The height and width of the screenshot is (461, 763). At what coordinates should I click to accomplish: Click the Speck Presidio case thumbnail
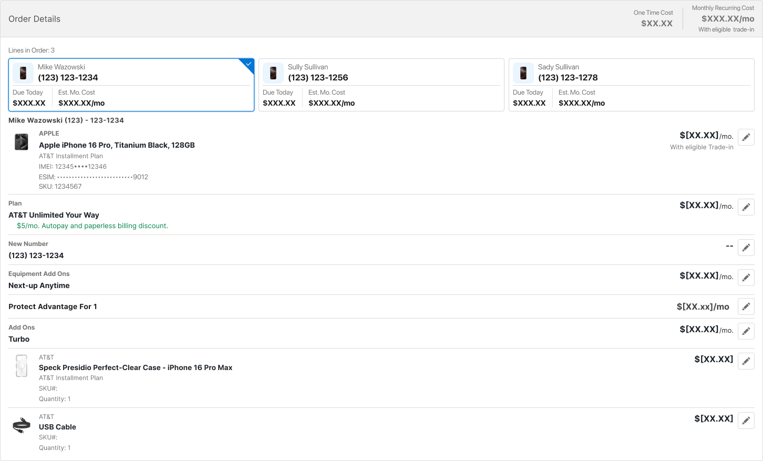tap(22, 366)
